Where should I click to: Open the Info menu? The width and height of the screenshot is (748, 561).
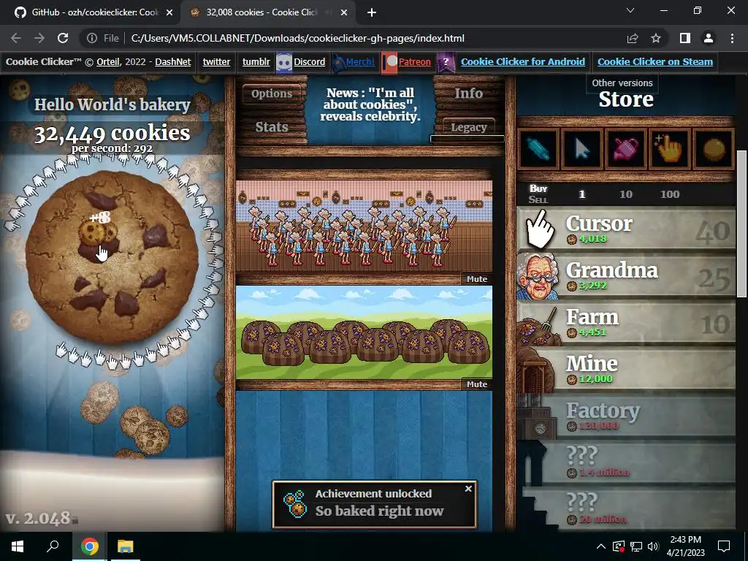pyautogui.click(x=468, y=93)
